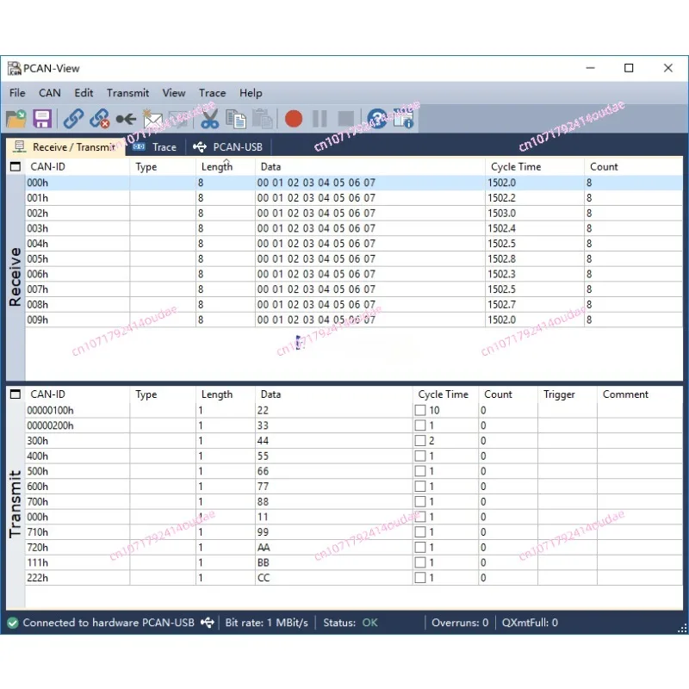689x689 pixels.
Task: Select transmit message 00000100h
Action: point(354,411)
